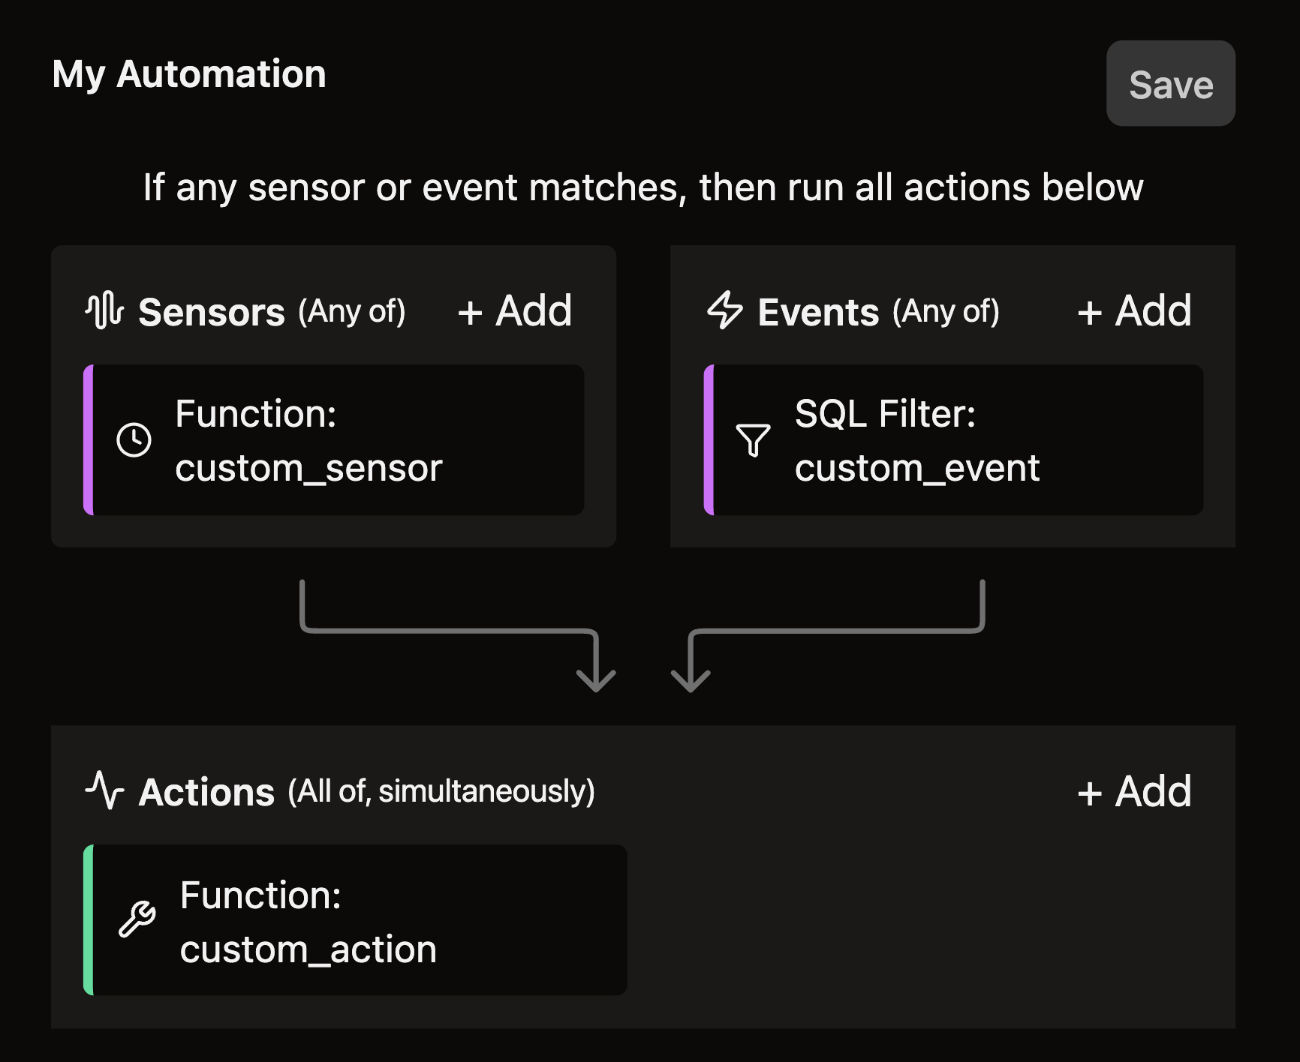Click the (Any of) label beside Events
This screenshot has height=1062, width=1300.
(946, 311)
